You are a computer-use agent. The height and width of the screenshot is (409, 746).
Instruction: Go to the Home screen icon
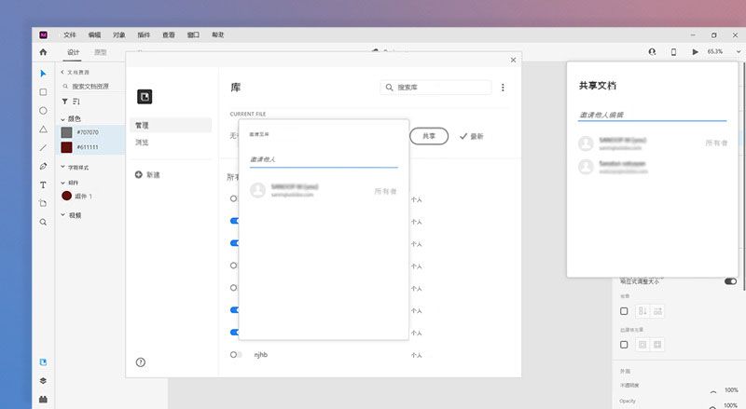click(43, 52)
